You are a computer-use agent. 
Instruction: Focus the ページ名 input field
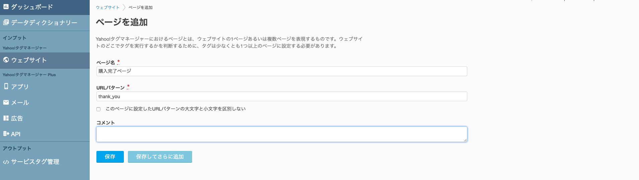282,71
